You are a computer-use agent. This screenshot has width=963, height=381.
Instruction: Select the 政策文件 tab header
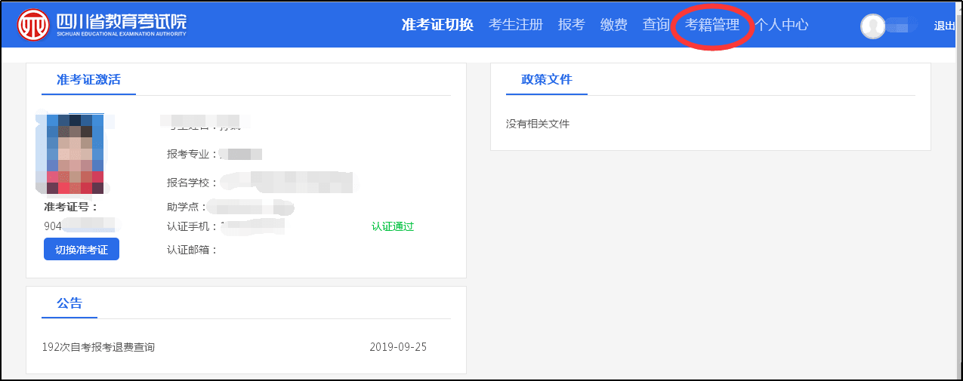546,80
